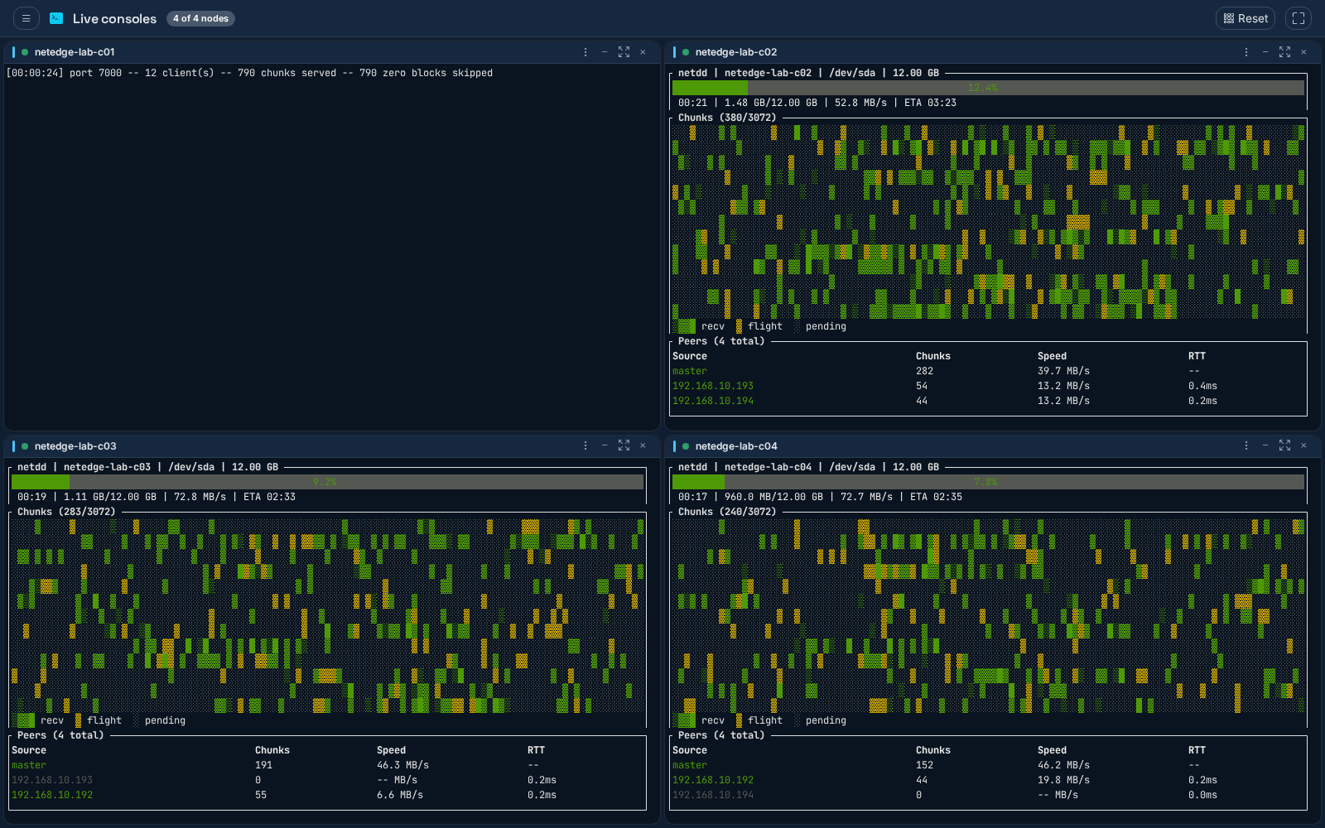Open options menu for netedge-lab-c04
1325x828 pixels.
pyautogui.click(x=1246, y=445)
